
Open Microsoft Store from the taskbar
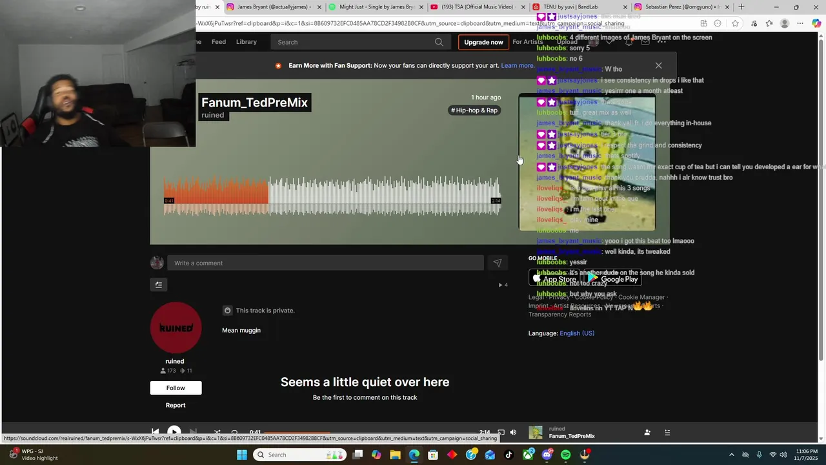pyautogui.click(x=433, y=455)
